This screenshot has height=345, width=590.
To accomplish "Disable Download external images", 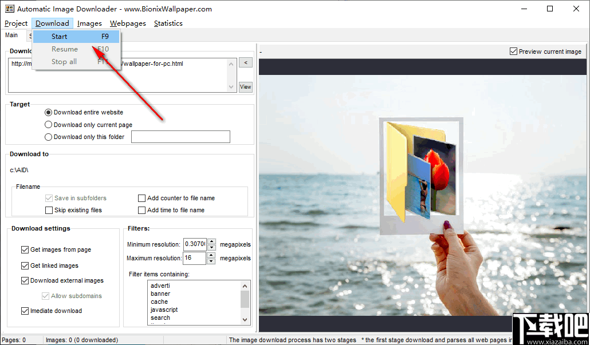I will [x=25, y=280].
